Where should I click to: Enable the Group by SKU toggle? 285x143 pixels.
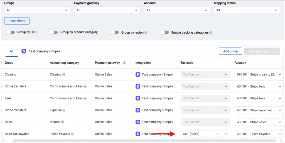click(11, 32)
